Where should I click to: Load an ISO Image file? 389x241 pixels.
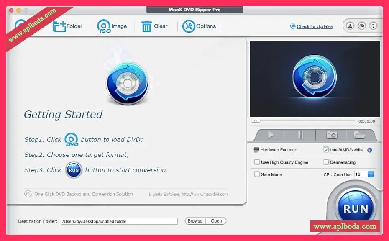coord(104,26)
